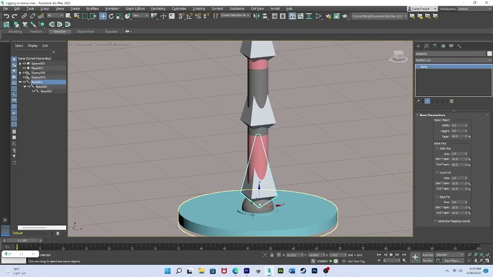Switch to the Modeling ribbon tab
Image resolution: width=493 pixels, height=277 pixels.
click(x=15, y=32)
